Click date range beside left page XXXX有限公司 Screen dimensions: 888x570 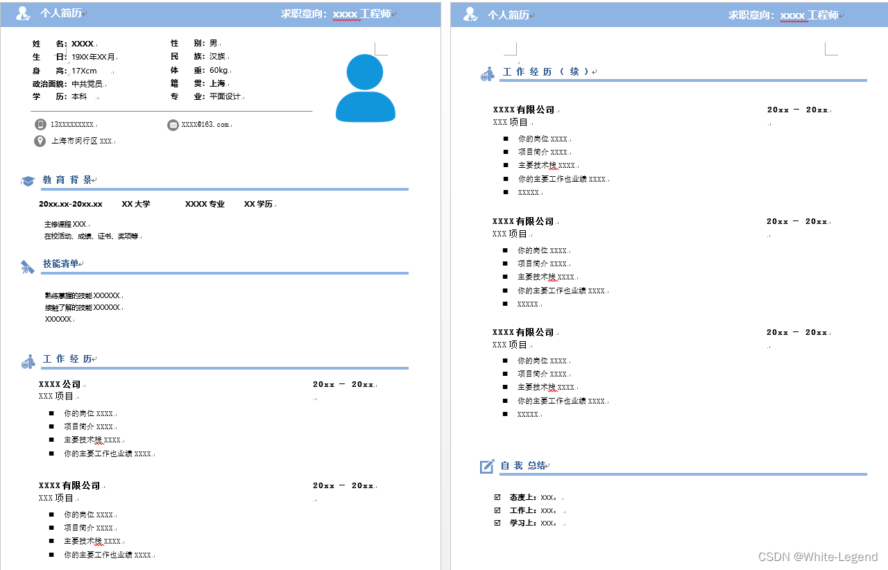coord(343,485)
